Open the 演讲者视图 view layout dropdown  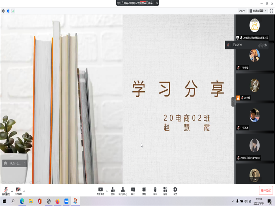point(258,11)
